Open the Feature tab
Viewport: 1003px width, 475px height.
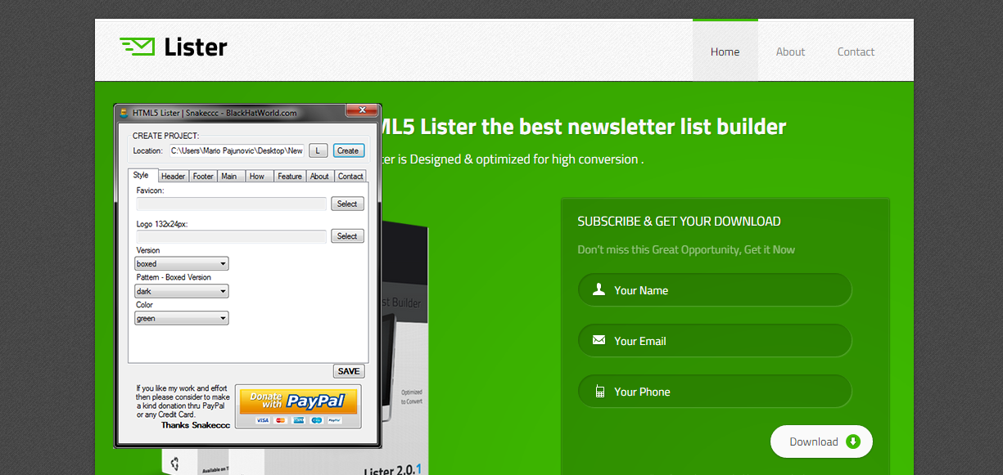290,176
